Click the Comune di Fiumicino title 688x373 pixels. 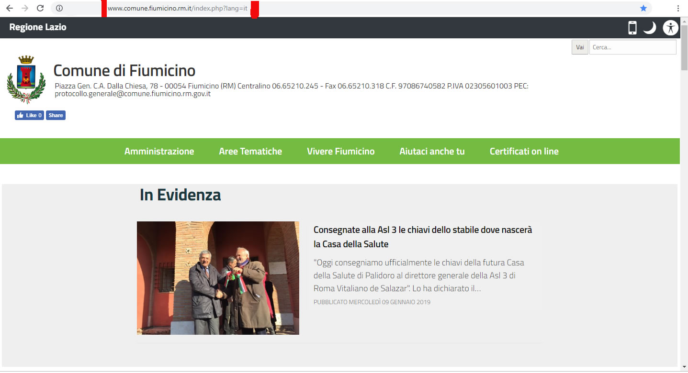coord(124,71)
